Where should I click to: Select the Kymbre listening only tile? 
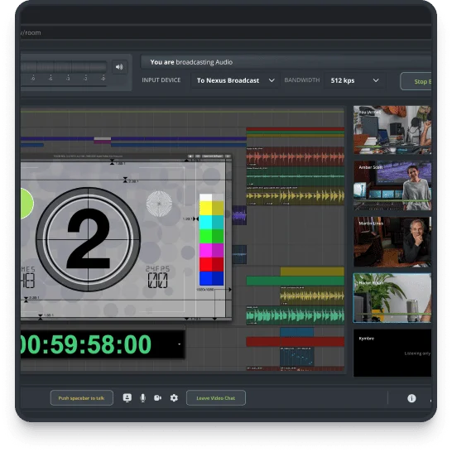coord(392,353)
